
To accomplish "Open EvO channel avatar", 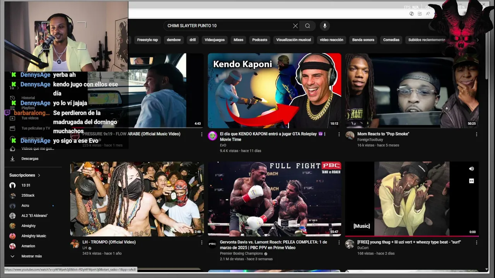I will tap(212, 136).
